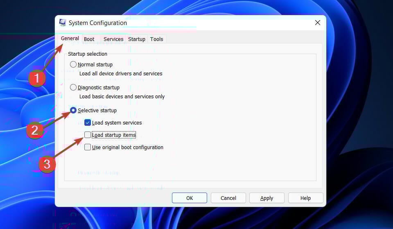Image resolution: width=393 pixels, height=229 pixels.
Task: Open the Boot tab
Action: tap(89, 39)
